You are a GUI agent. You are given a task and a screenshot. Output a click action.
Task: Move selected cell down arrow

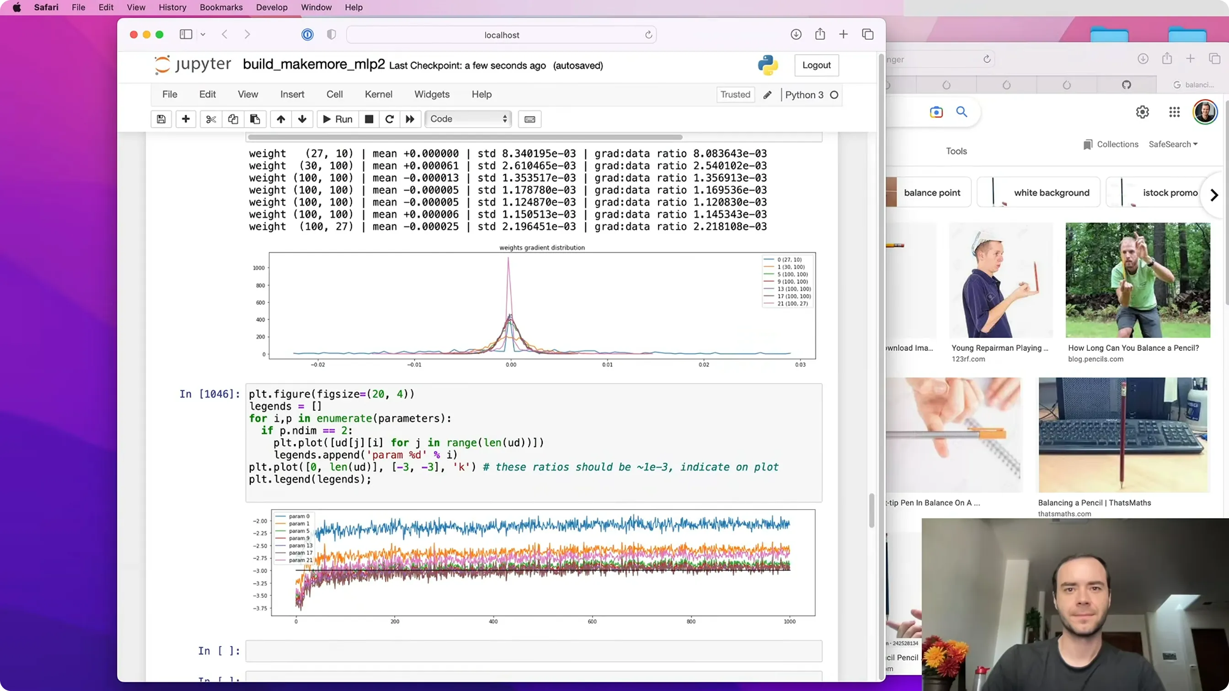(302, 119)
